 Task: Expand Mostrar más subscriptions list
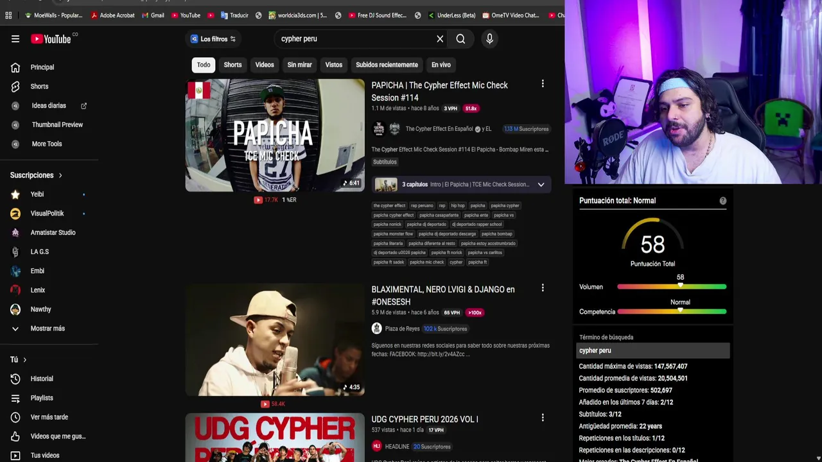[x=48, y=329]
